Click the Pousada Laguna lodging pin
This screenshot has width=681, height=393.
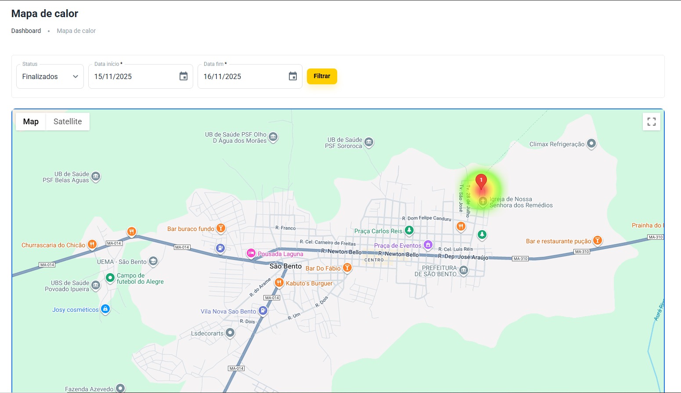[x=251, y=253]
